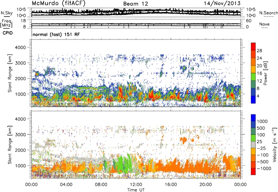Click the noise sky trace plot at top

pos(136,12)
